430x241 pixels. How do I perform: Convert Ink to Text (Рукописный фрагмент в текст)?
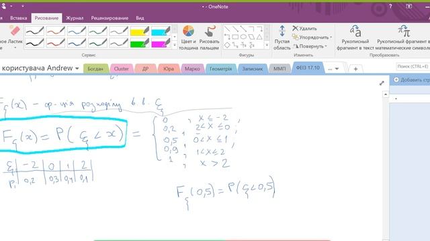355,37
